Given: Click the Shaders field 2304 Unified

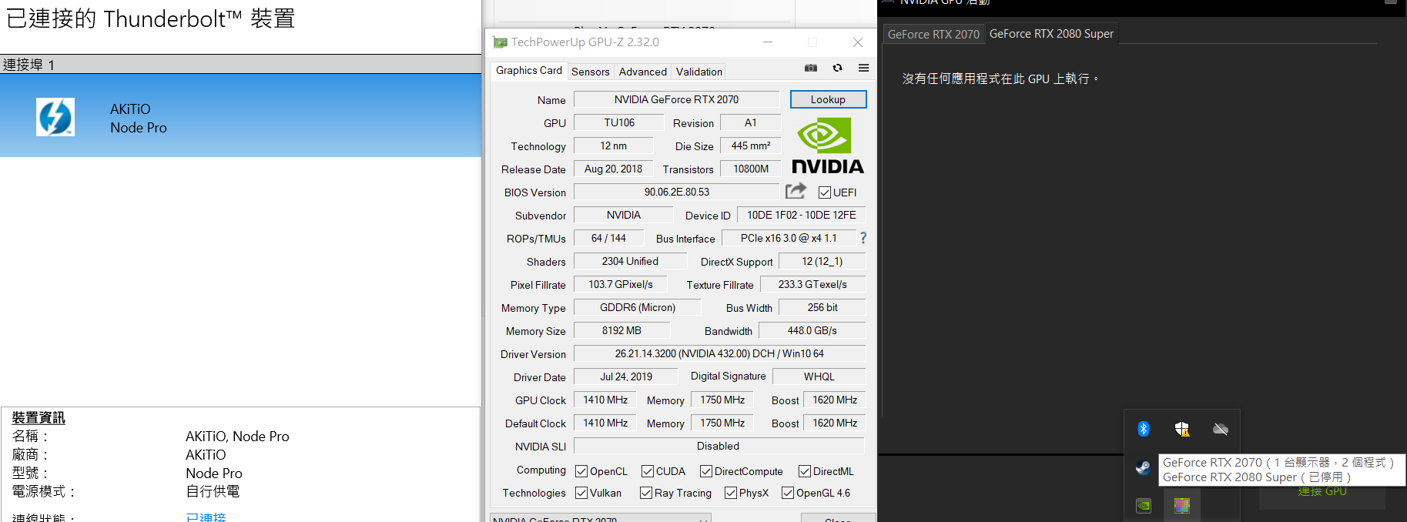Looking at the screenshot, I should click(630, 261).
